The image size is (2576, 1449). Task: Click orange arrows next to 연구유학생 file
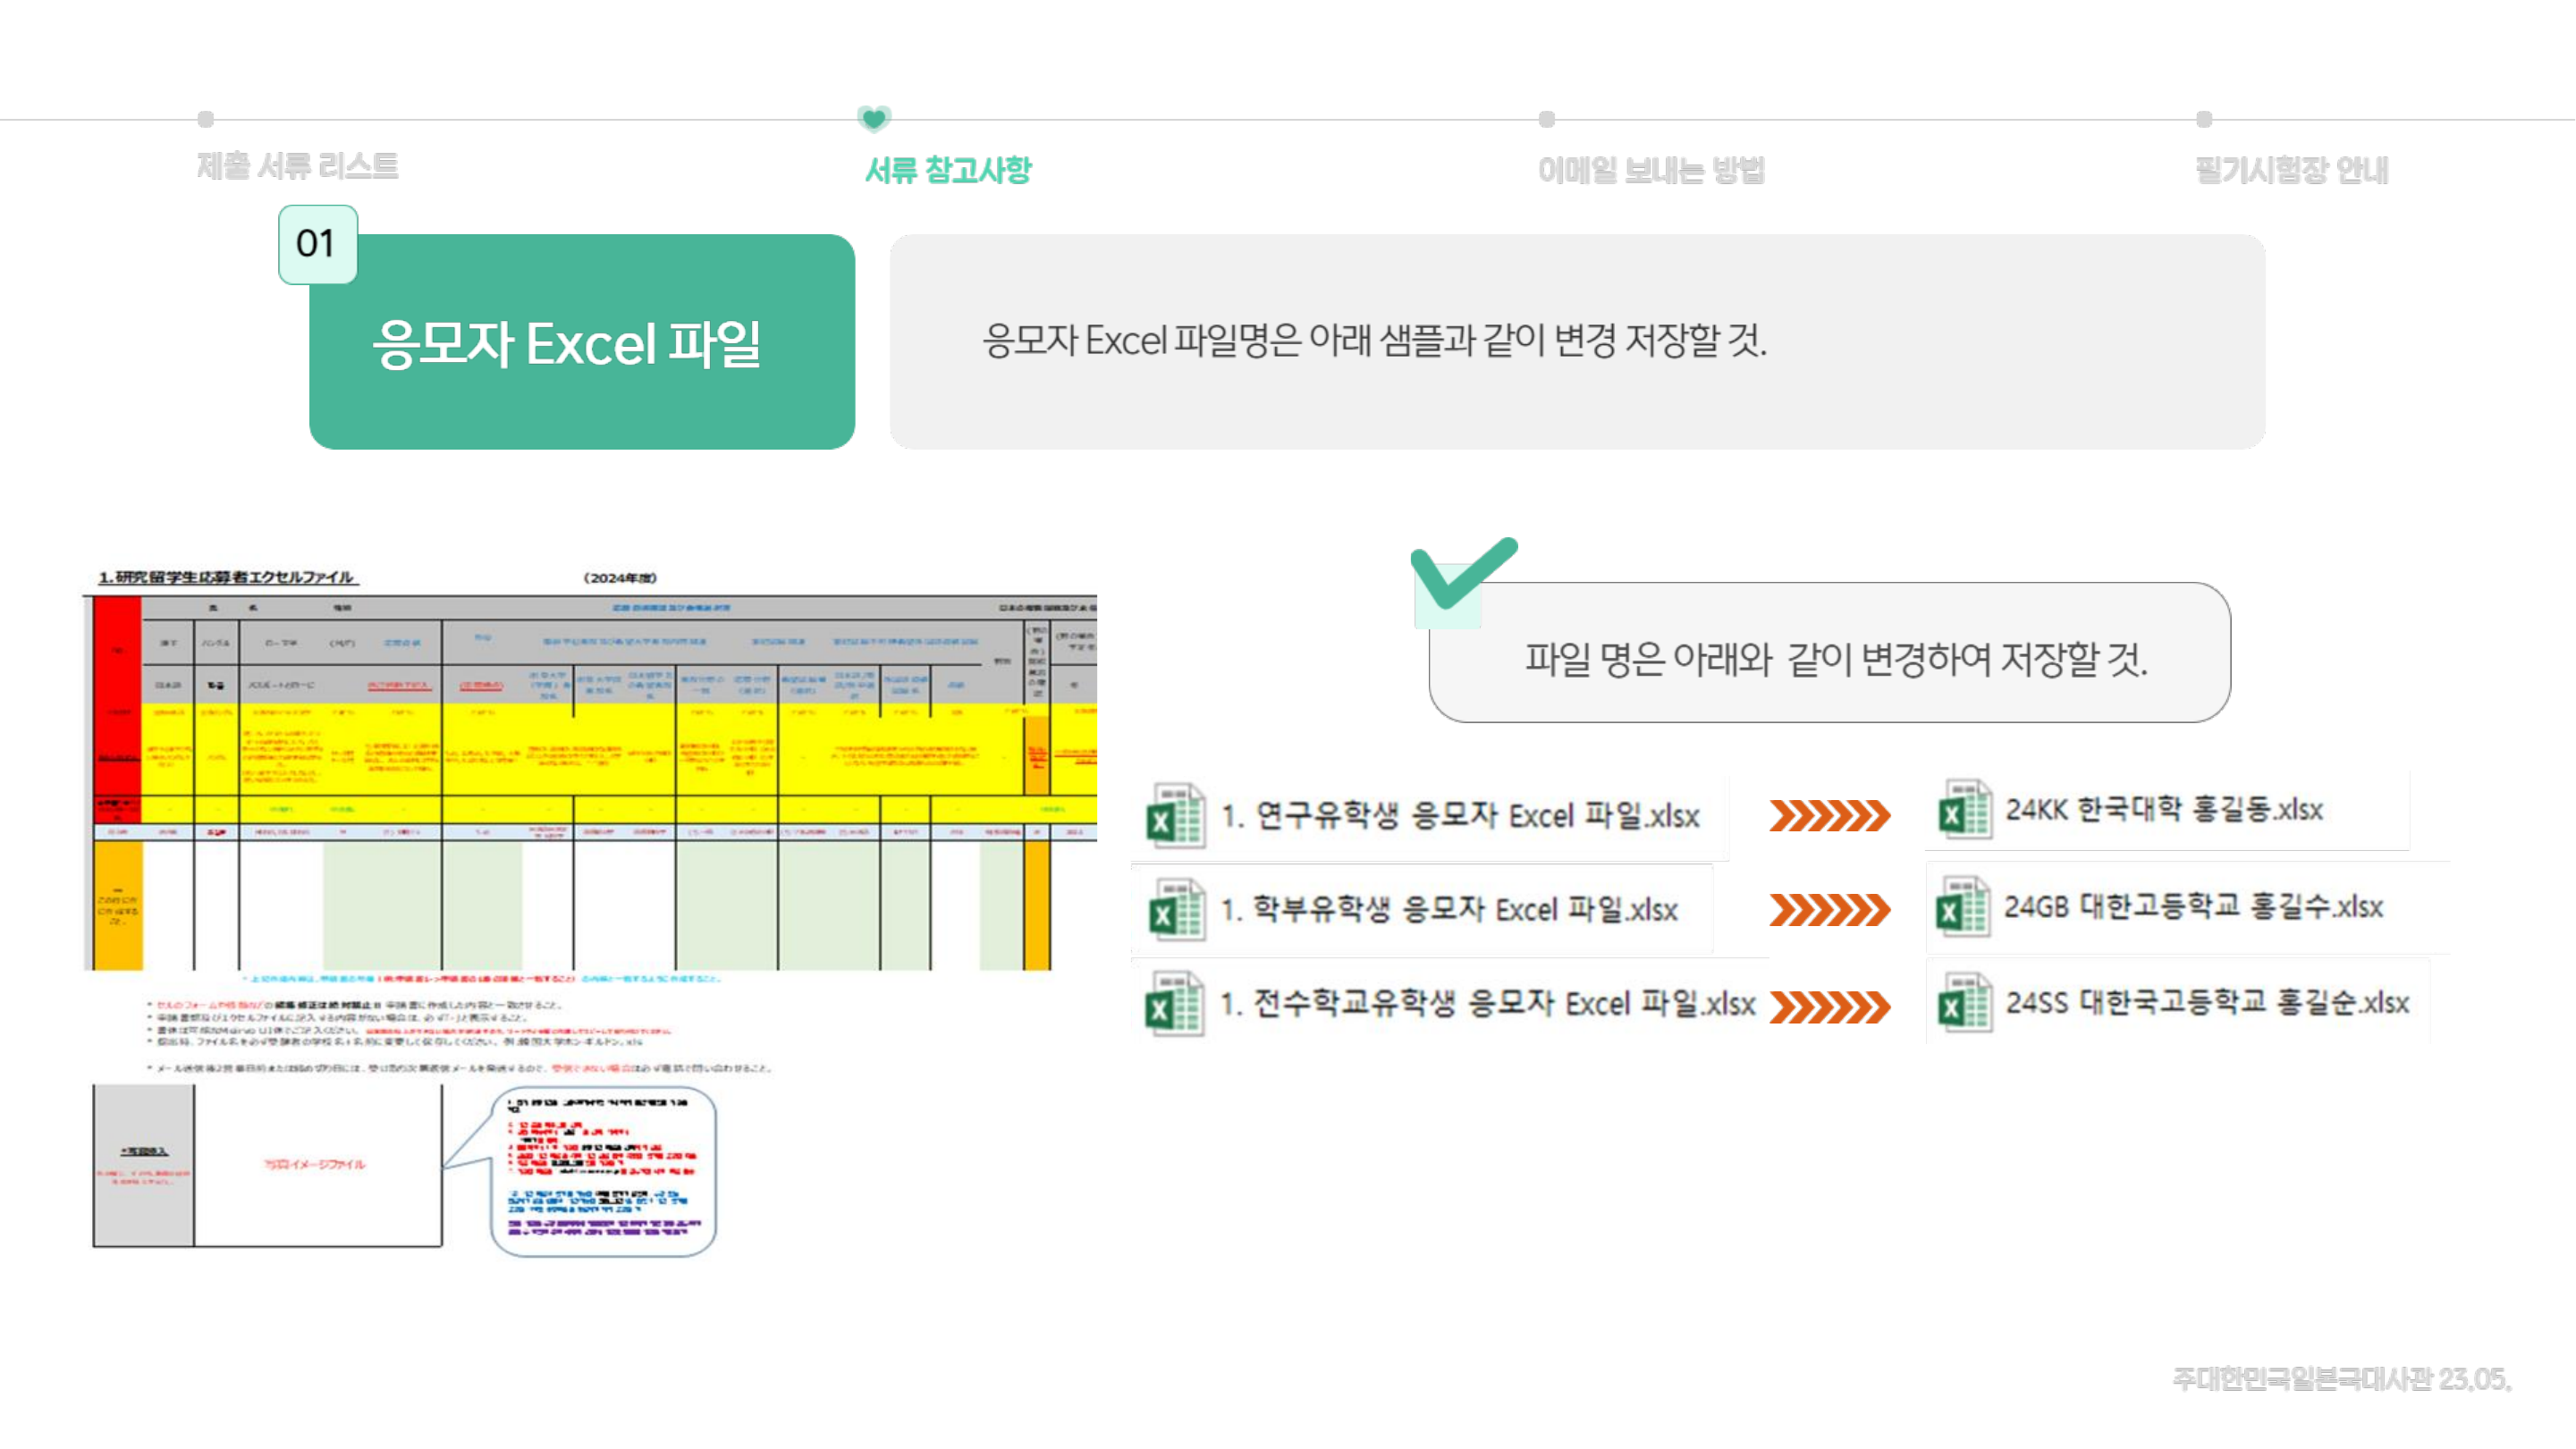click(1829, 816)
